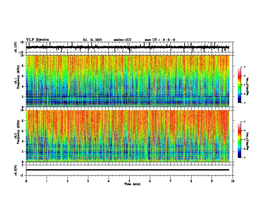This screenshot has height=203, width=262.
Task: Click the "-7" label on ch.2 color bar
Action: (244, 158)
